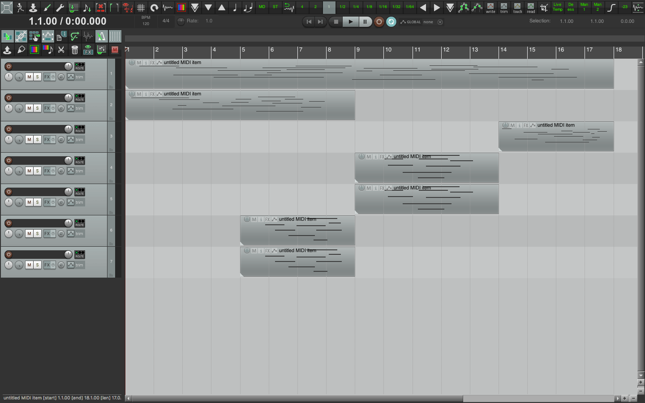Click the left-pointing triangle in top toolbar
The image size is (645, 403).
pos(423,7)
